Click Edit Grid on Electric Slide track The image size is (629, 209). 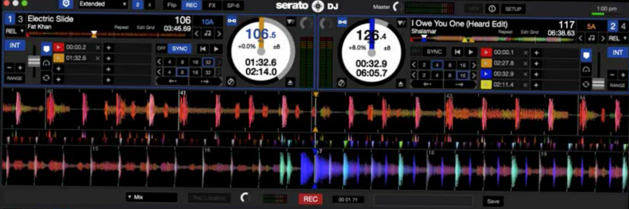click(146, 28)
